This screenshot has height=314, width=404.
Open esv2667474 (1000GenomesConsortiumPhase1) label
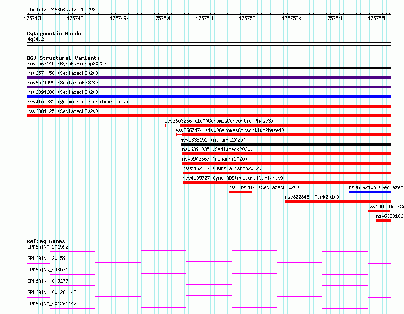(230, 130)
